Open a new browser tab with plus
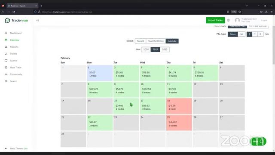Screen dimensions: 275x155 point(42,6)
